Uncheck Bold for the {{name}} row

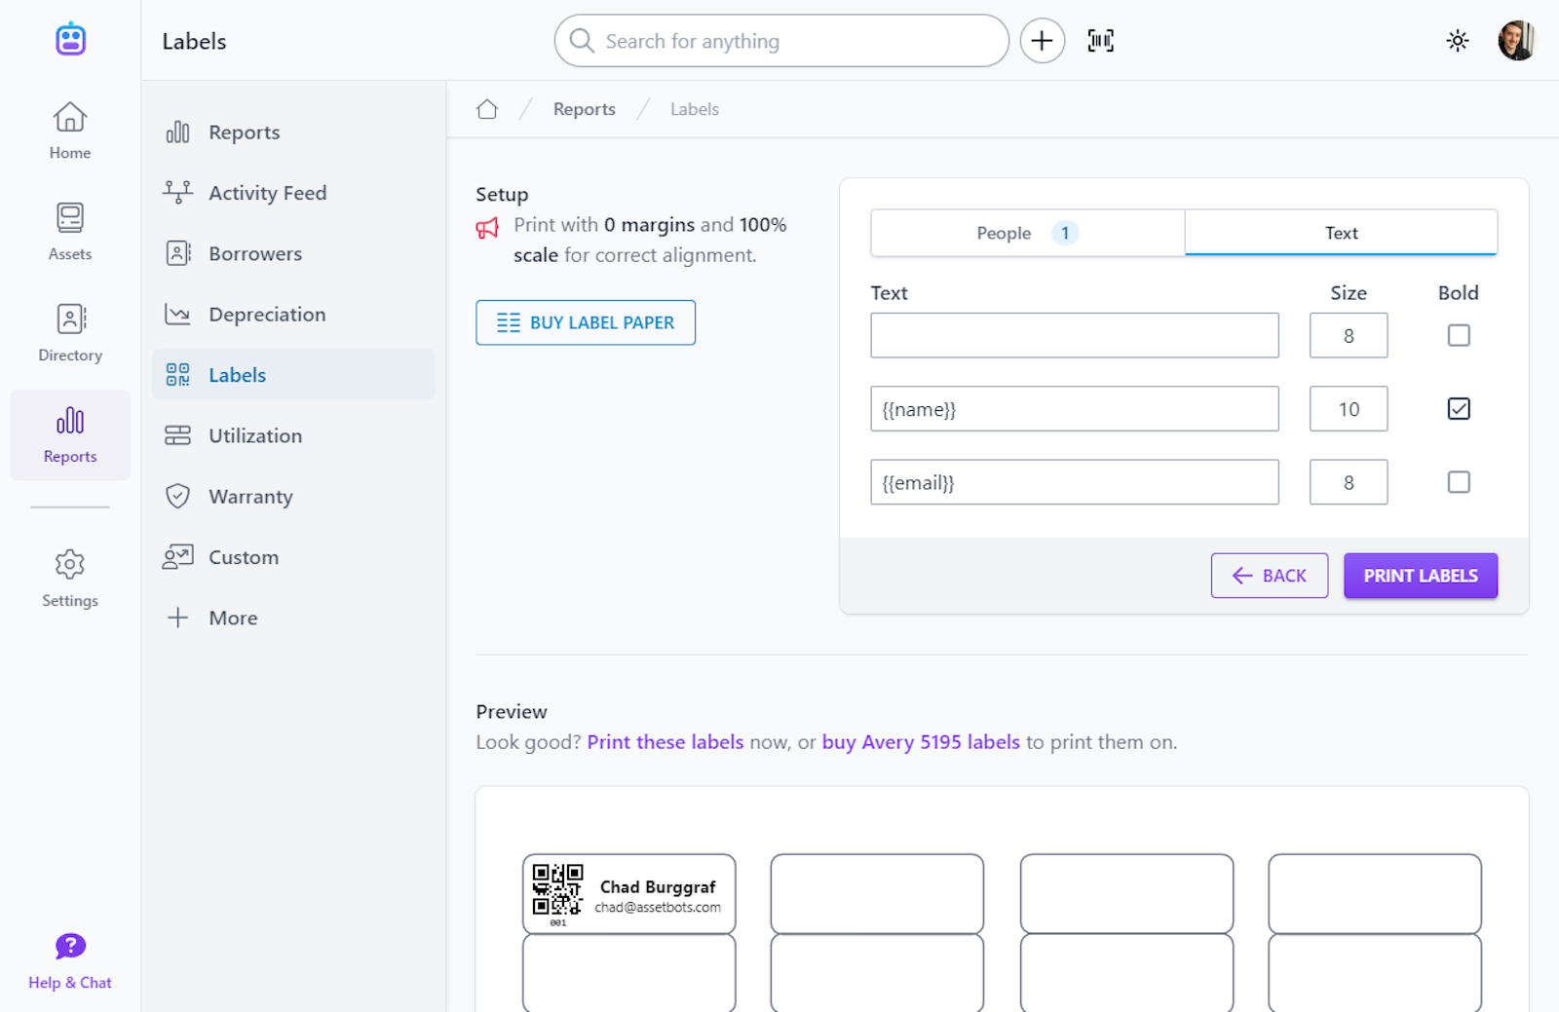1459,409
